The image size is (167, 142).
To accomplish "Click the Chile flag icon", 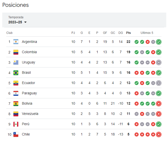I will (x=16, y=134).
